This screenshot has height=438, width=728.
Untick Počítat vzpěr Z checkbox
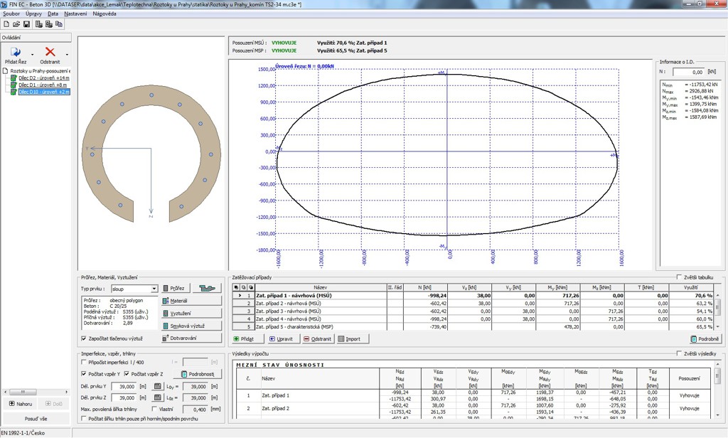coord(127,374)
